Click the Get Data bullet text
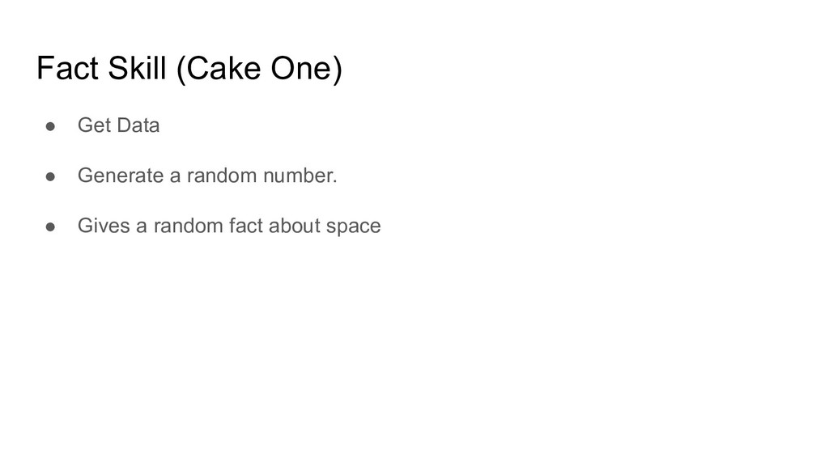Screen dimensions: 829x466 click(118, 125)
